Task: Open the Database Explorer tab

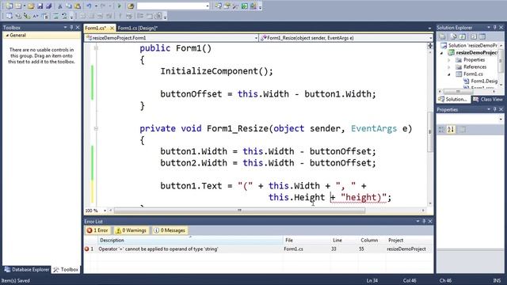Action: tap(26, 269)
